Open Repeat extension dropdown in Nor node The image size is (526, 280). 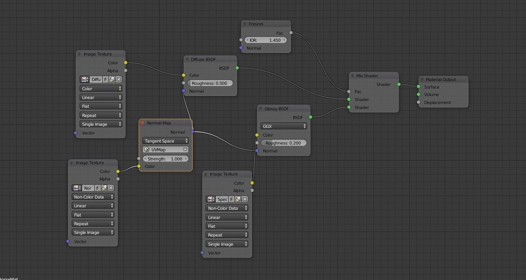pyautogui.click(x=93, y=224)
